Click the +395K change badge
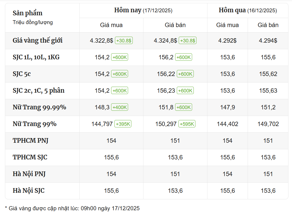The height and width of the screenshot is (216, 292). [x=123, y=124]
